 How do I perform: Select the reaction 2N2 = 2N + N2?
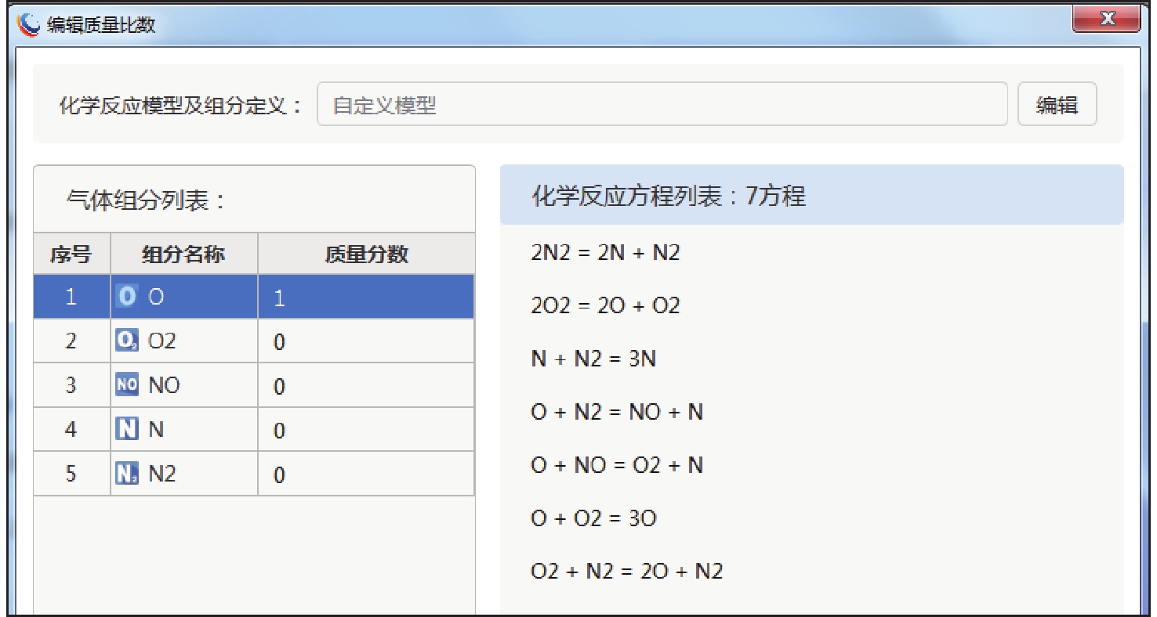(x=605, y=252)
